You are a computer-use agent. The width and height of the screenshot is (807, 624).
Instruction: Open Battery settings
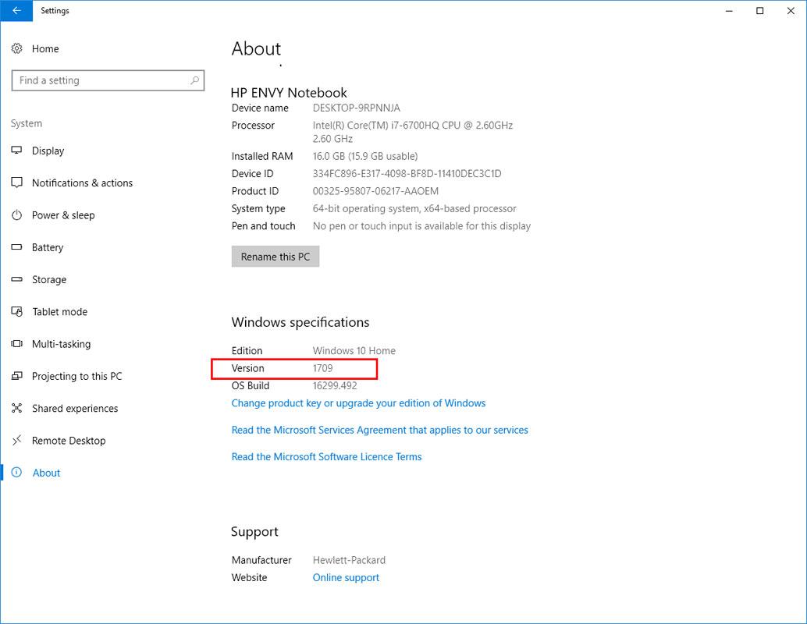[x=48, y=247]
